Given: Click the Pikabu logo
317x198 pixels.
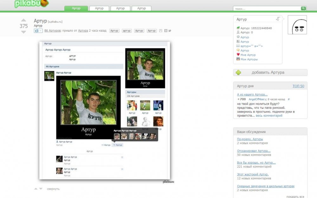Looking at the screenshot, I should tap(31, 3).
